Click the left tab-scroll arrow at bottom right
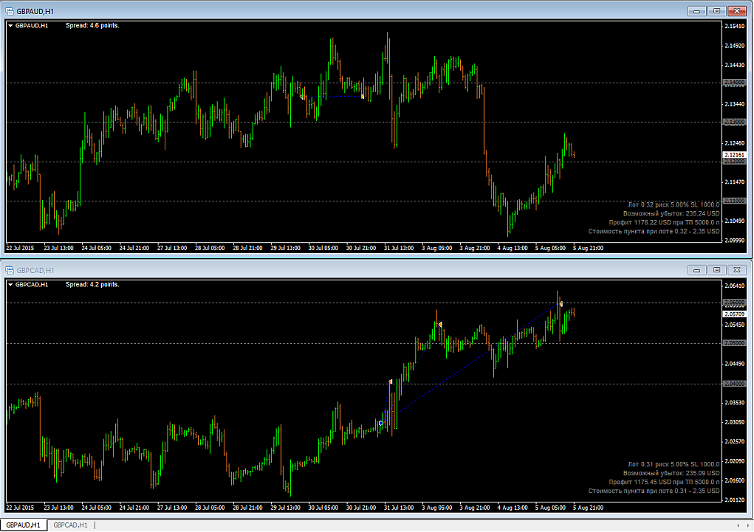The width and height of the screenshot is (754, 532). tap(738, 525)
